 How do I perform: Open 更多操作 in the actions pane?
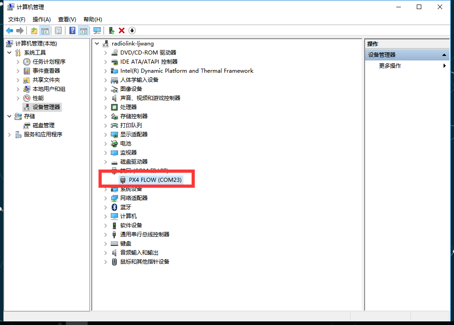click(390, 66)
